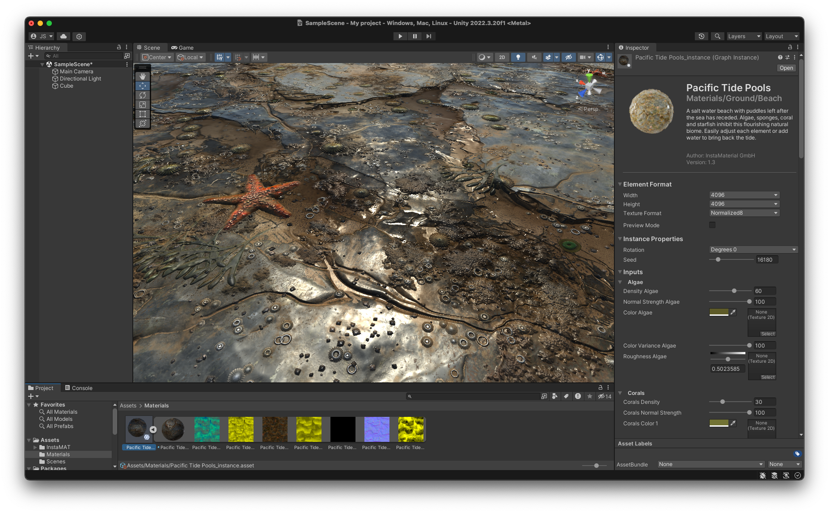Viewport: 829px width, 513px height.
Task: Lock the Inspector panel
Action: tap(790, 47)
